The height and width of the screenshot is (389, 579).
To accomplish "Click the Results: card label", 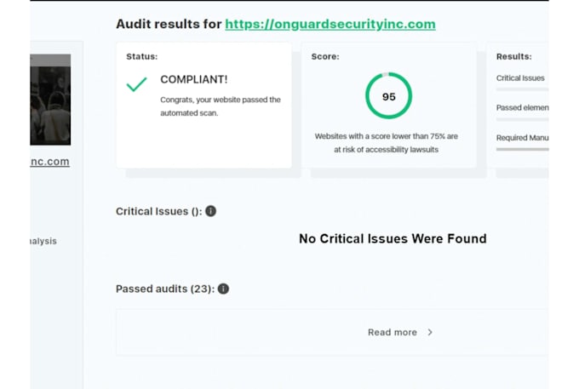I will [x=514, y=56].
